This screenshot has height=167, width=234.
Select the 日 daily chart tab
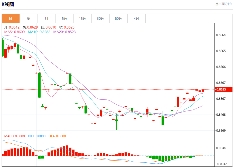tap(11, 18)
